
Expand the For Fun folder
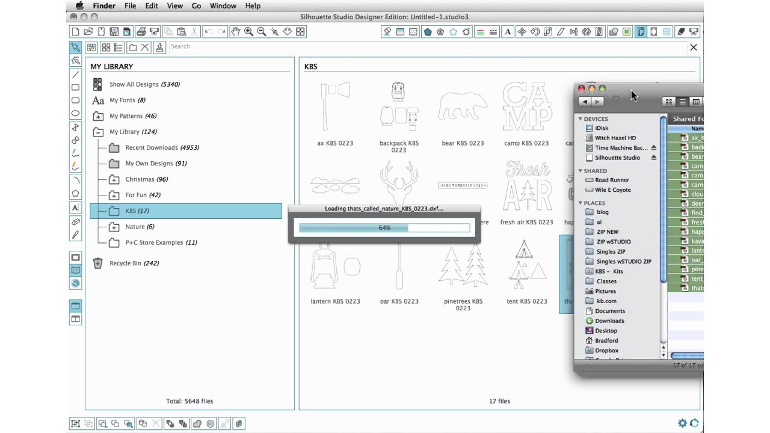[x=114, y=195]
